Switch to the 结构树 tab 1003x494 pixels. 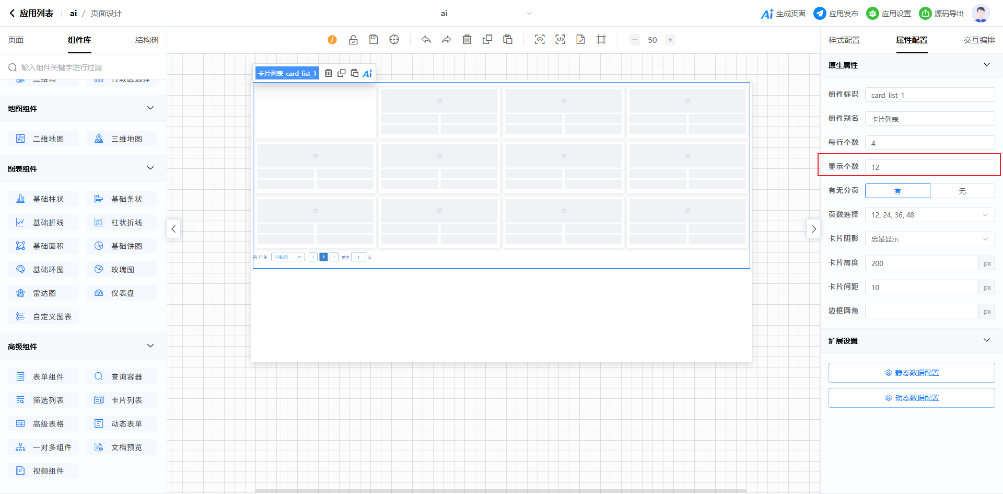(147, 40)
